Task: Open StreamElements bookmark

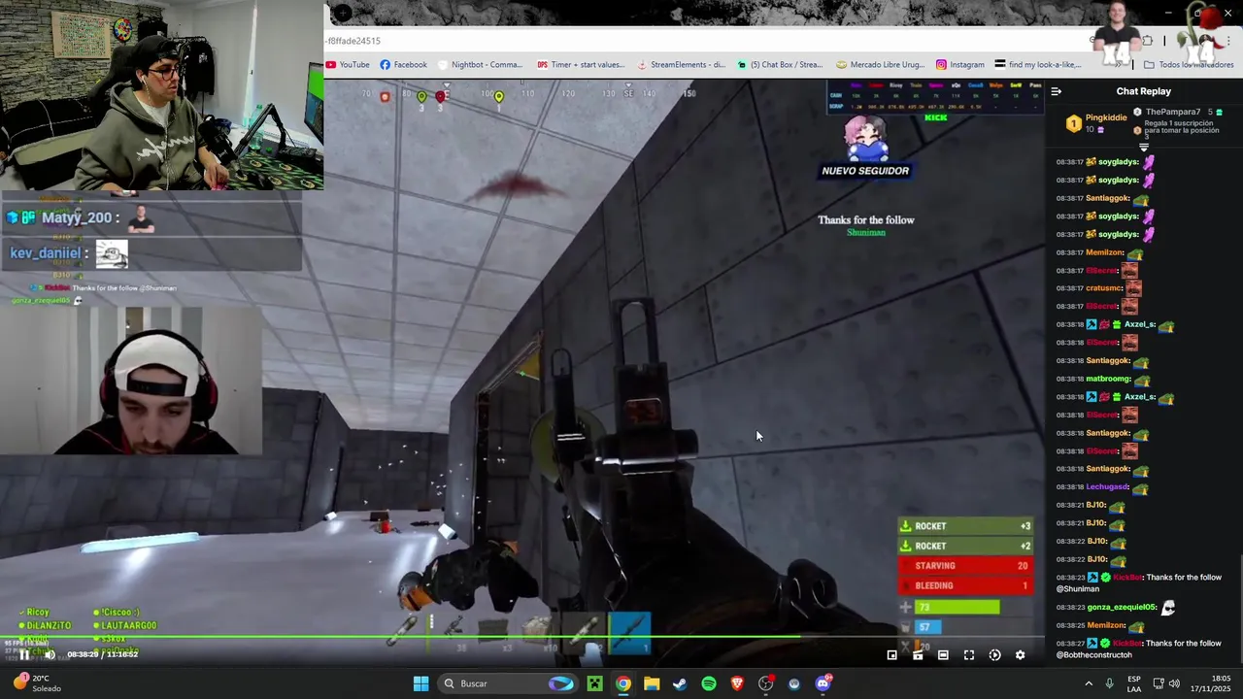Action: [680, 65]
